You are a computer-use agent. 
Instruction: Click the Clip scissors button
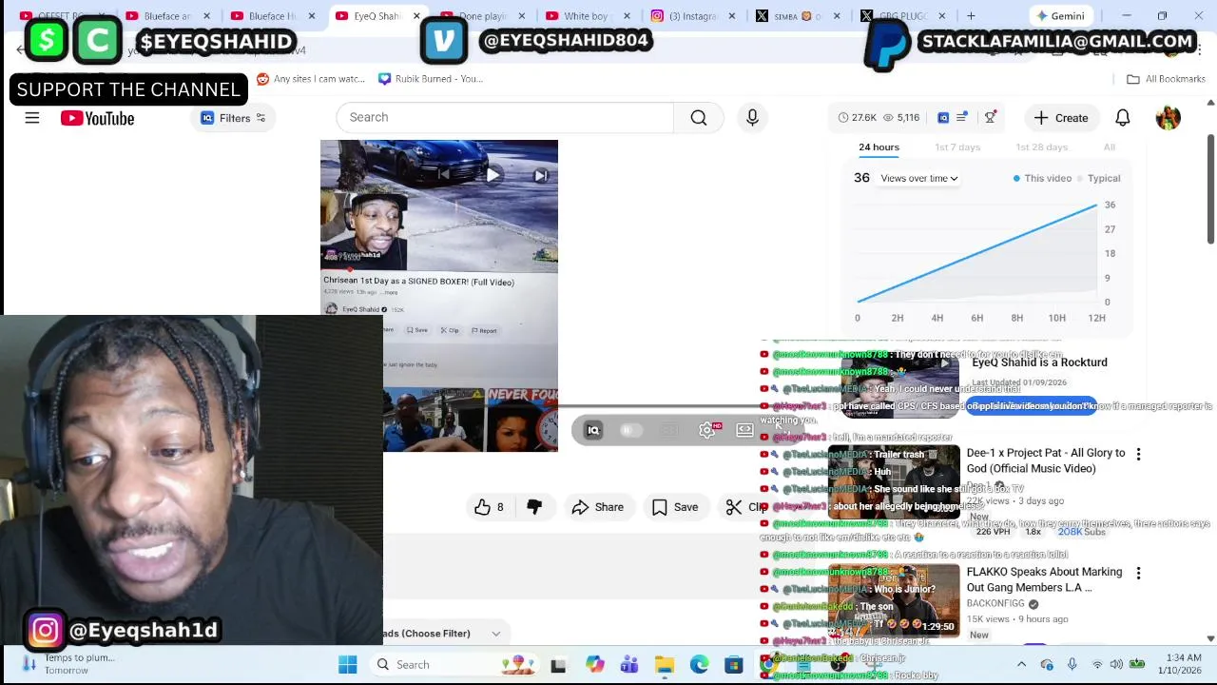(746, 507)
